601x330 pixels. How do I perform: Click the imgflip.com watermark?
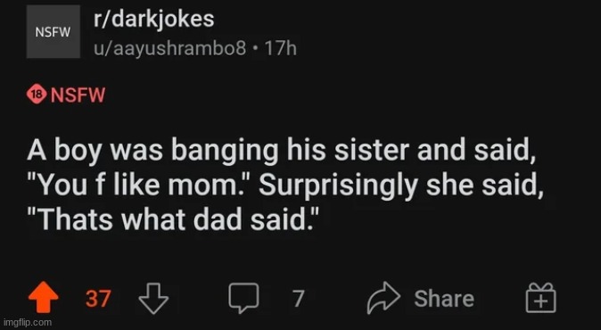pyautogui.click(x=28, y=322)
